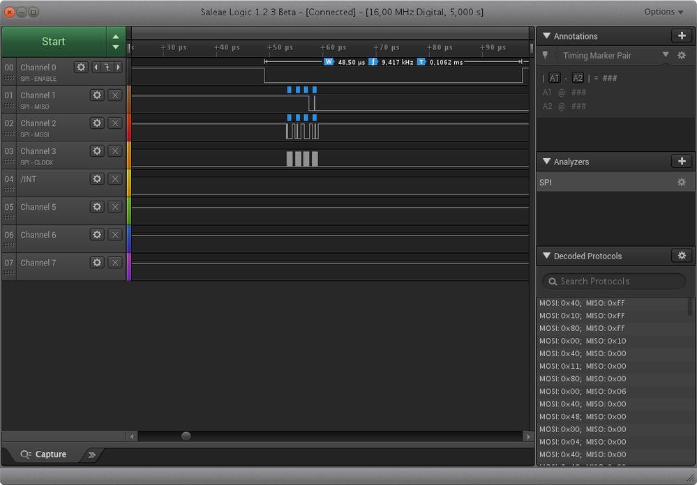697x485 pixels.
Task: Open Channel 3 settings gear
Action: pos(97,151)
